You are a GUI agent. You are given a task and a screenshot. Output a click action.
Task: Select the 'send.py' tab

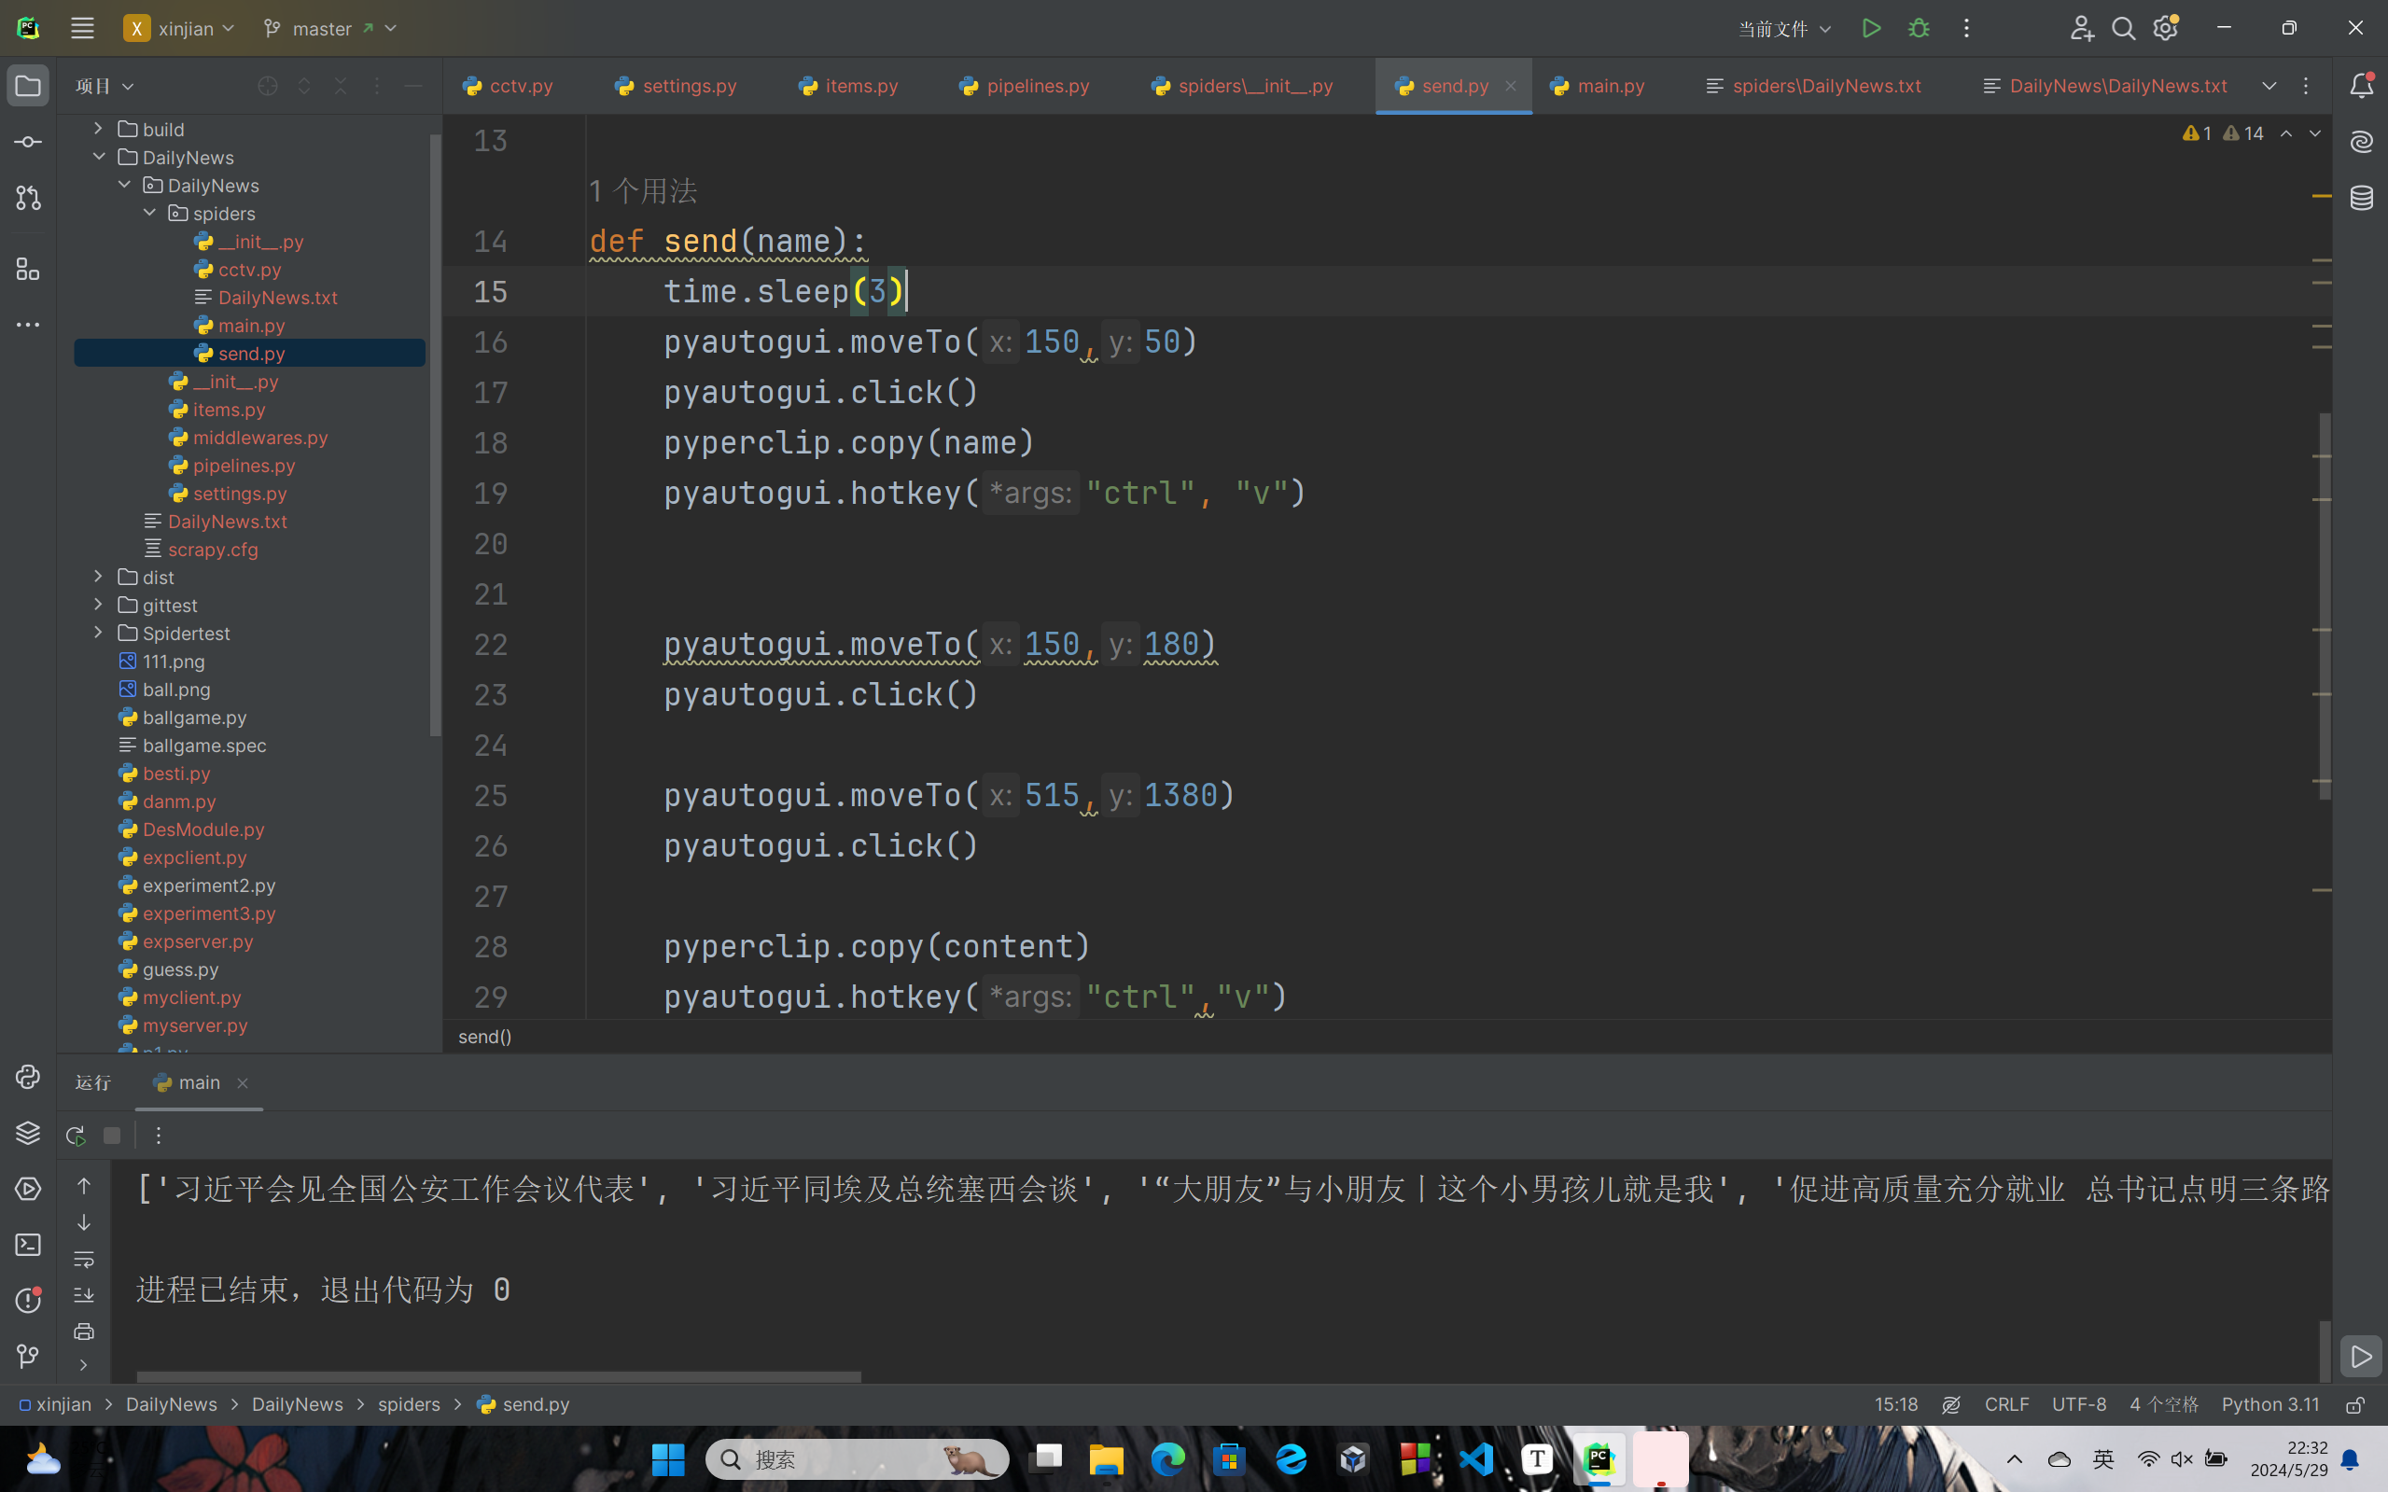(x=1455, y=84)
